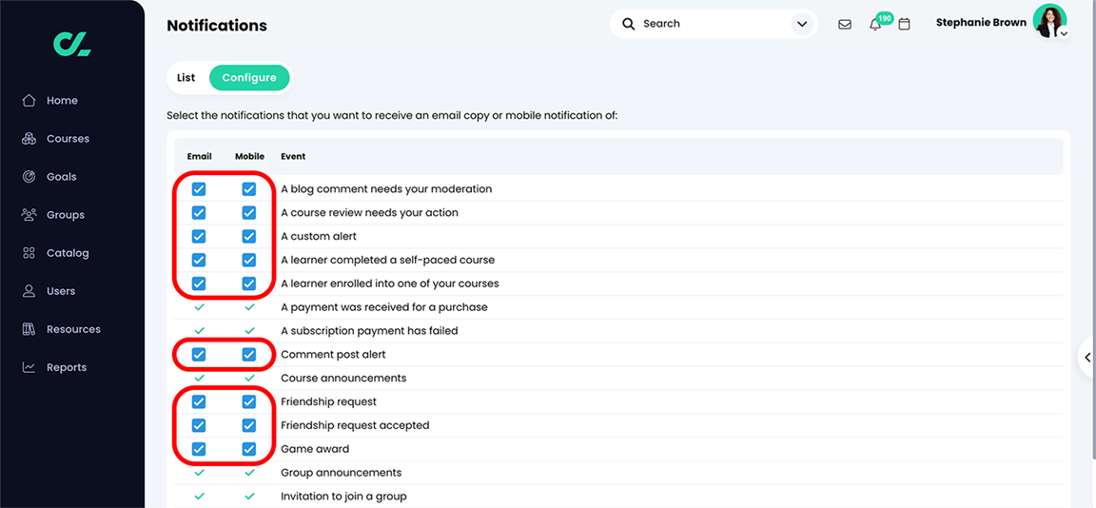Uncheck Email for blog comment moderation
The width and height of the screenshot is (1096, 508).
coord(199,189)
